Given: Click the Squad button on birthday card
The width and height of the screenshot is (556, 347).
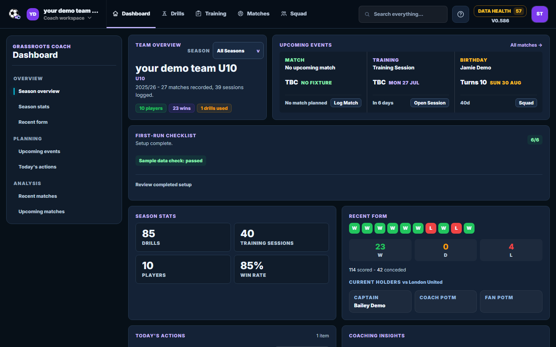Looking at the screenshot, I should tap(526, 103).
